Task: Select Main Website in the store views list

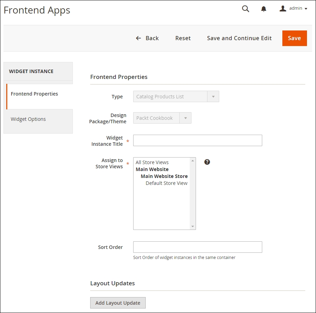Action: coord(152,169)
